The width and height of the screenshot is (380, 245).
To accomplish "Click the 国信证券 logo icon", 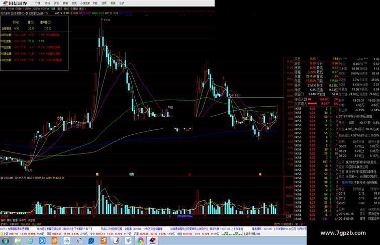I will [5, 3].
